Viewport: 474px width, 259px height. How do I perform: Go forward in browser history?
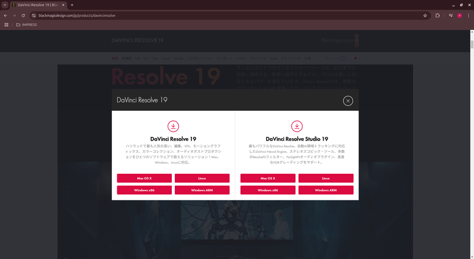coord(14,15)
